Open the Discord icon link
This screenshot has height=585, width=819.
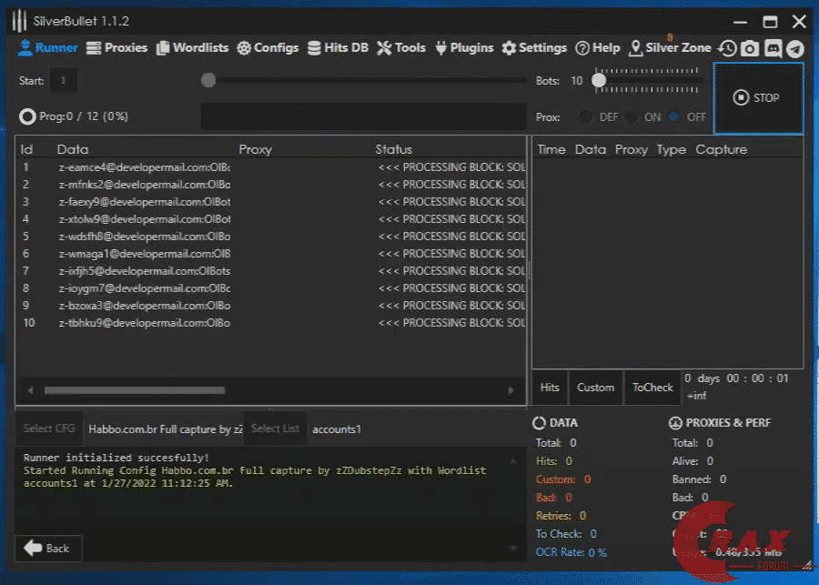[x=773, y=48]
